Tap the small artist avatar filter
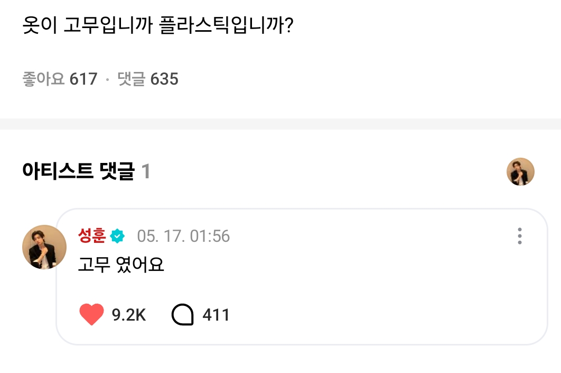561x373 pixels. coord(520,171)
